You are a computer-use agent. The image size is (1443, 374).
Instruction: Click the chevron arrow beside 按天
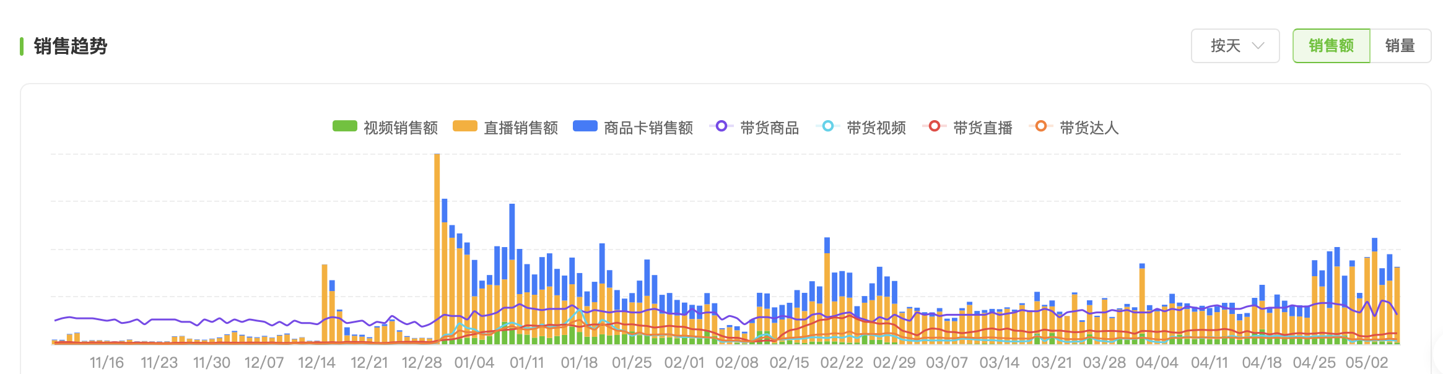(x=1258, y=46)
